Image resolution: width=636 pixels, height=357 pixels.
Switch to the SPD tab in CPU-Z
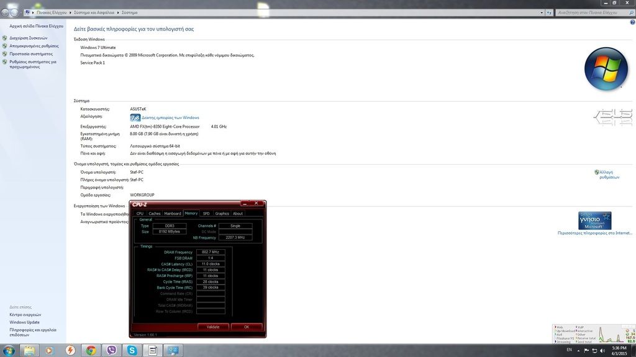206,213
